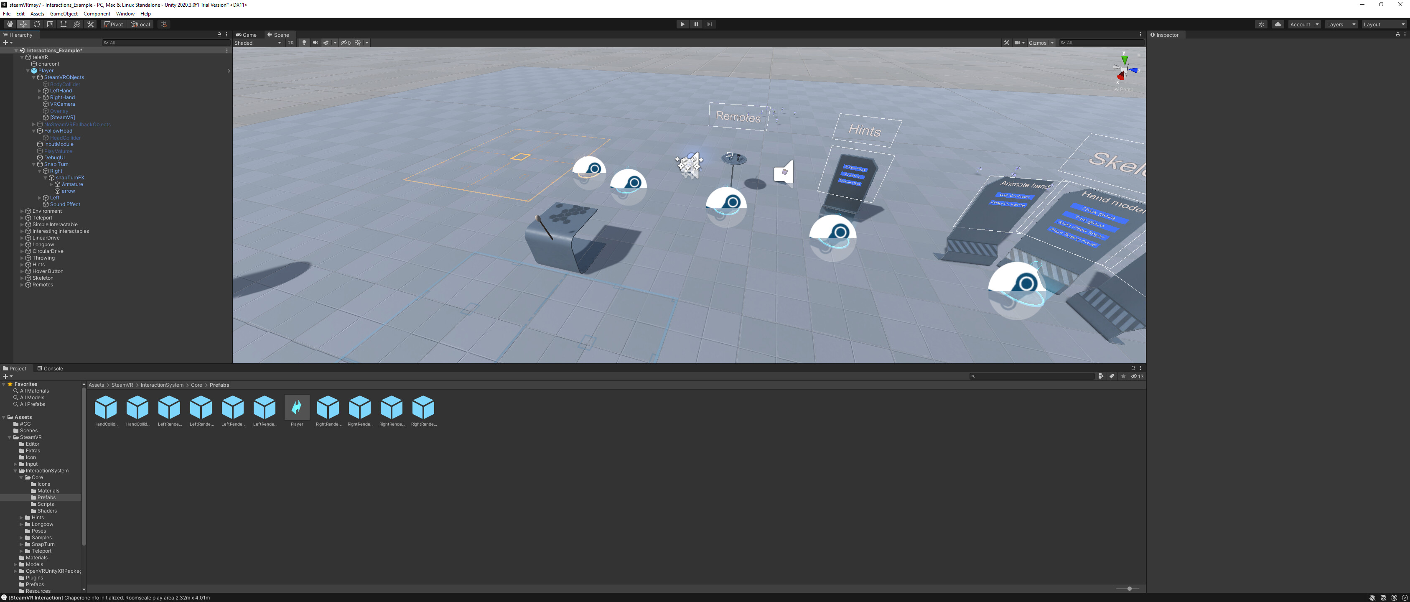
Task: Mute scene view audio
Action: pos(315,43)
